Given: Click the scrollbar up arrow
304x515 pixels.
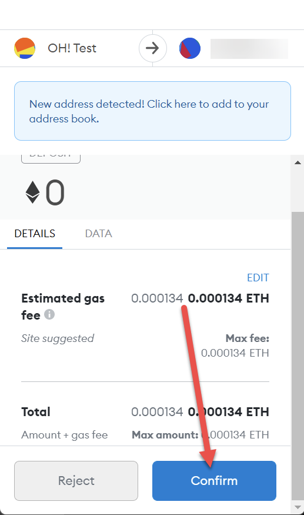Looking at the screenshot, I should coord(298,162).
